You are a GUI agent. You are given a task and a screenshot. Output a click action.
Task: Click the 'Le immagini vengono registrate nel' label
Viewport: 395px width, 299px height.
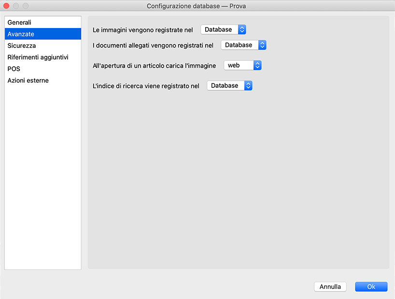coord(142,30)
